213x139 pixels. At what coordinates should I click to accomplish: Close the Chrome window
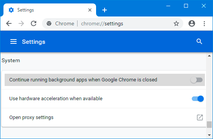204,6
